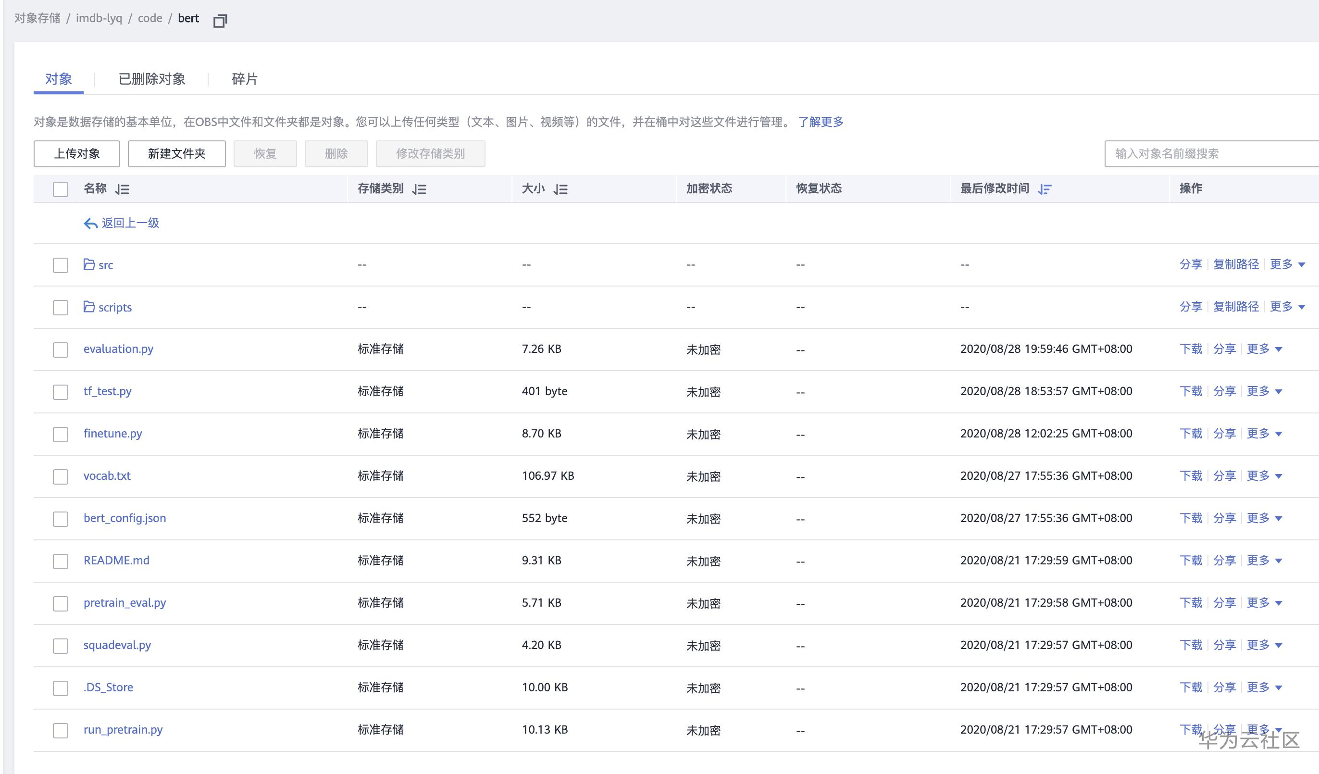Download the bert_config.json file via 下载
The image size is (1319, 774).
tap(1191, 518)
